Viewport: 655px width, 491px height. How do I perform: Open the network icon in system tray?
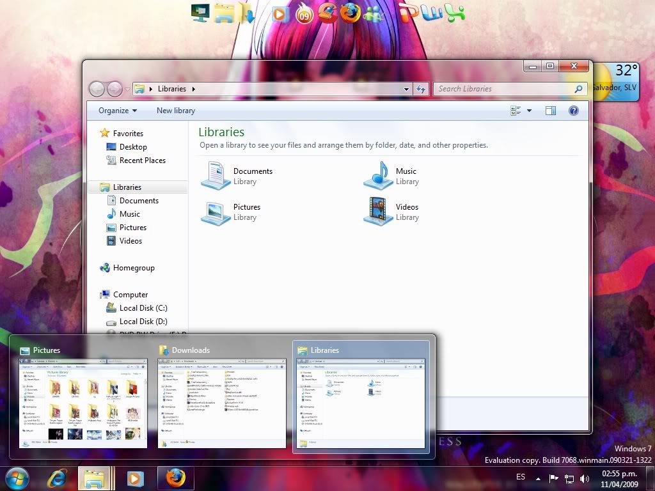coord(569,478)
